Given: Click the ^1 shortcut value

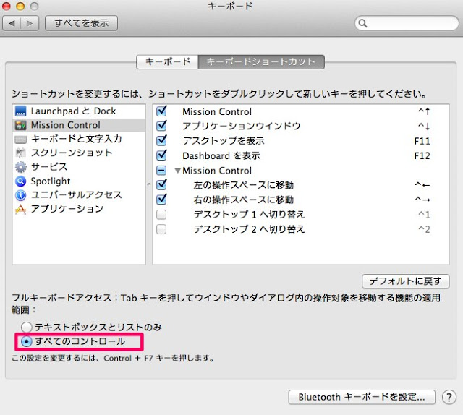Looking at the screenshot, I should [424, 215].
